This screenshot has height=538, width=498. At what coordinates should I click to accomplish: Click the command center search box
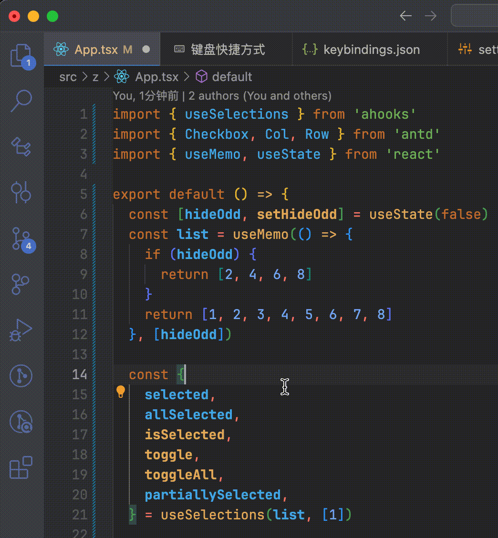click(474, 15)
